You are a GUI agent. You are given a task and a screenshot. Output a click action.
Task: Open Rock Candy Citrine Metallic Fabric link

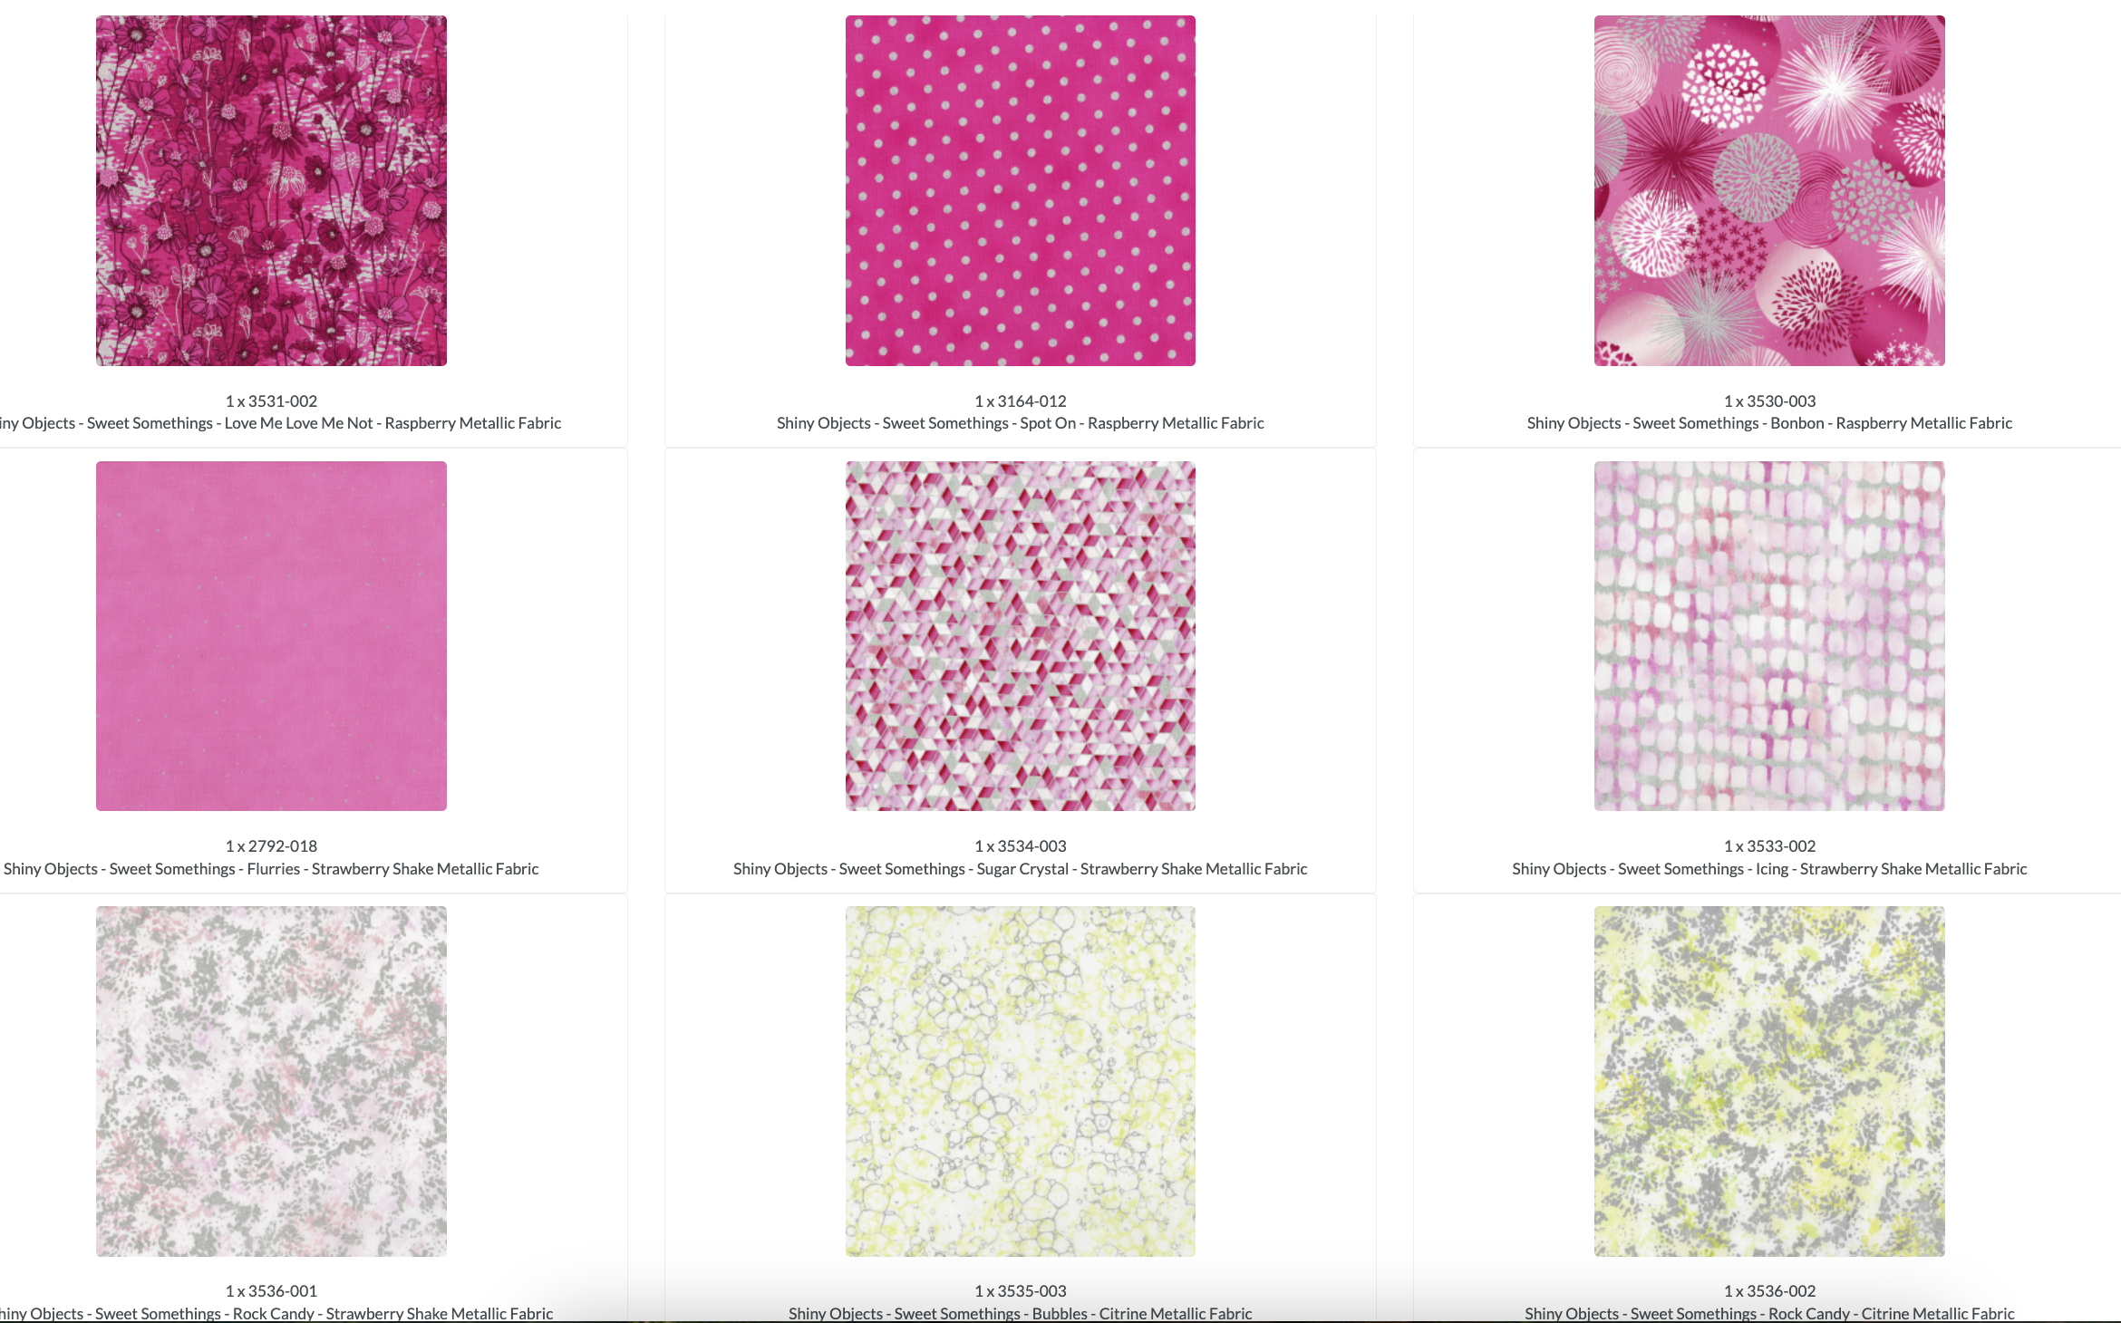click(x=1768, y=1313)
